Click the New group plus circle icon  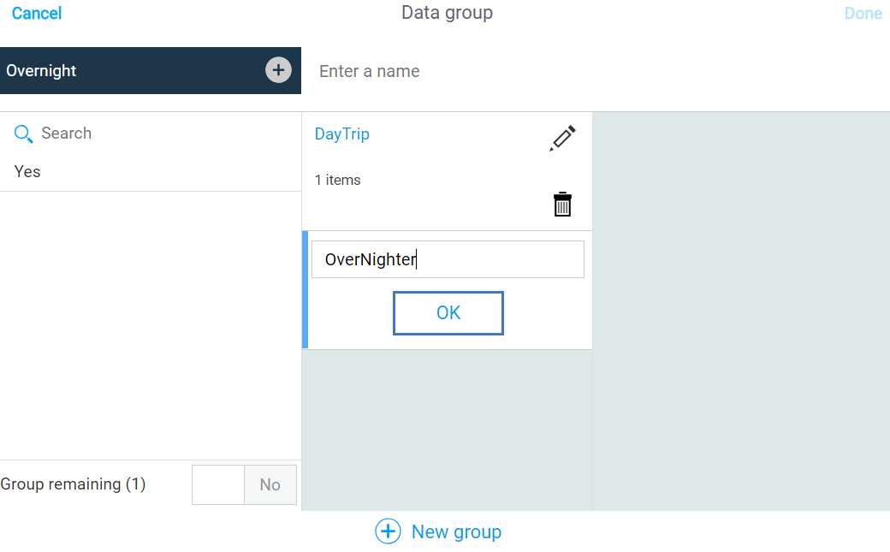(388, 531)
